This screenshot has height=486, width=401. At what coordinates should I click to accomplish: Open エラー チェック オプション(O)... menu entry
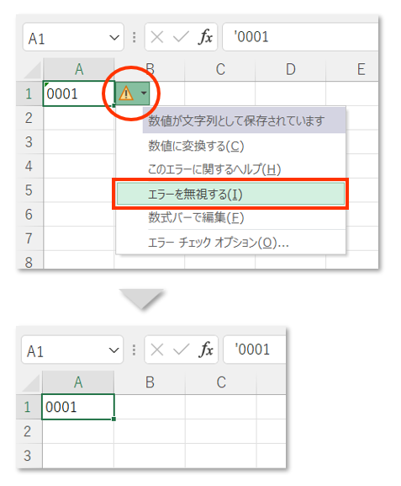[x=218, y=243]
